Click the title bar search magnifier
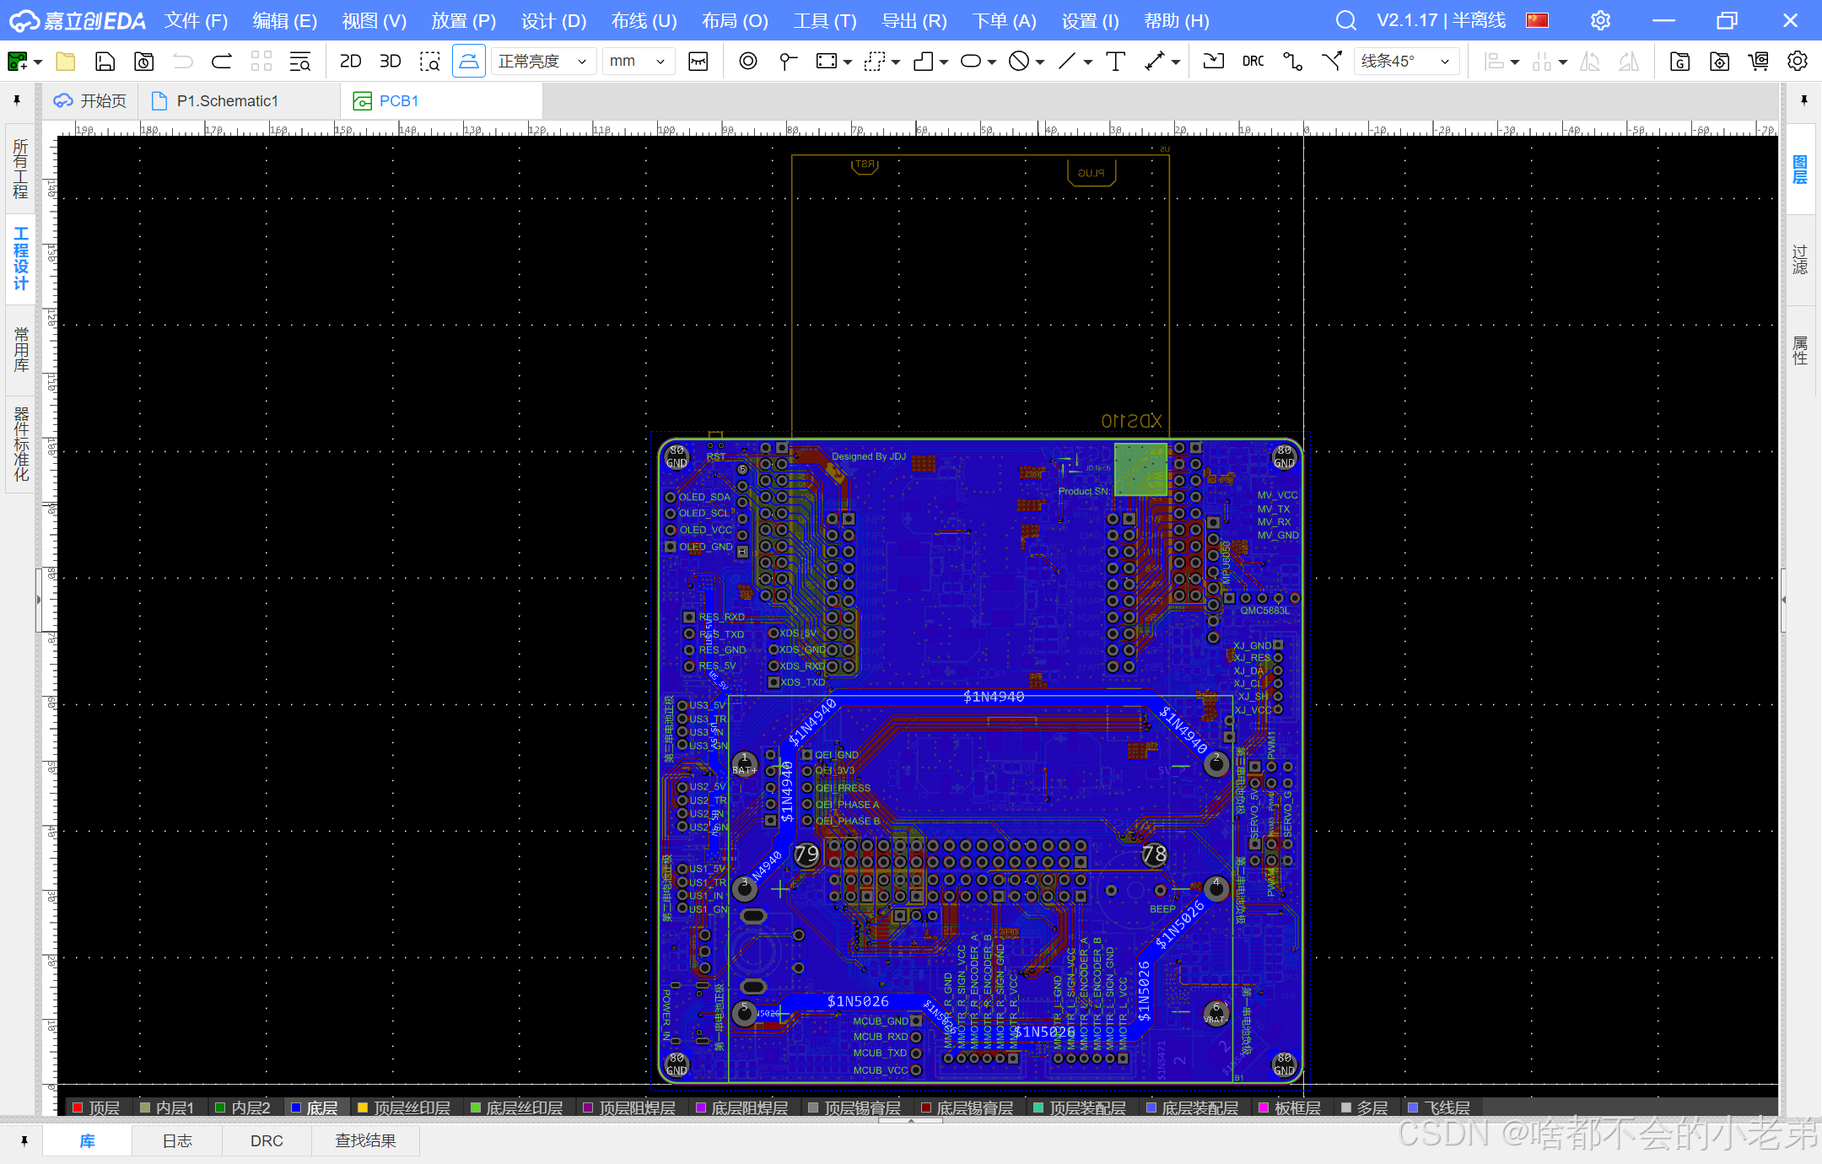This screenshot has width=1822, height=1164. [x=1346, y=21]
